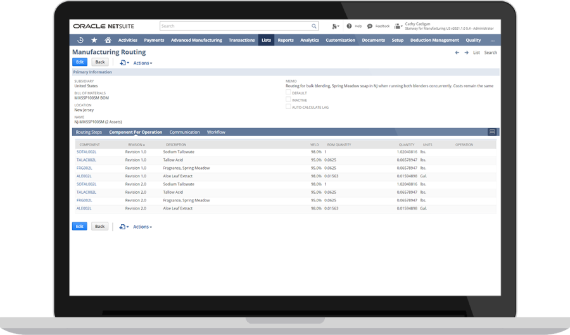Open the Search link near List
570x335 pixels.
click(x=490, y=53)
